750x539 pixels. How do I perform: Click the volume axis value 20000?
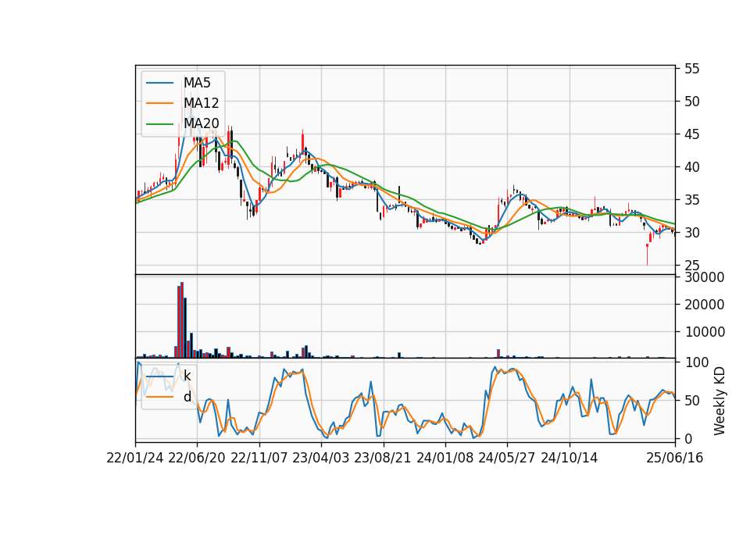click(x=704, y=304)
